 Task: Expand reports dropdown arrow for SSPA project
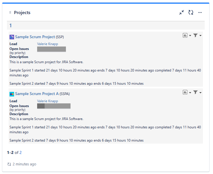point(190,93)
